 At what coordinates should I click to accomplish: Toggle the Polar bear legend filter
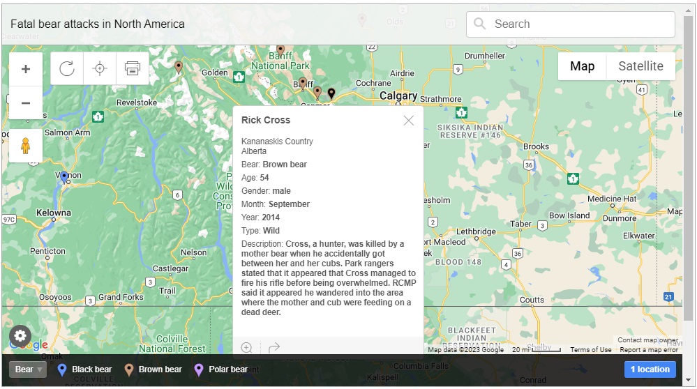[221, 369]
